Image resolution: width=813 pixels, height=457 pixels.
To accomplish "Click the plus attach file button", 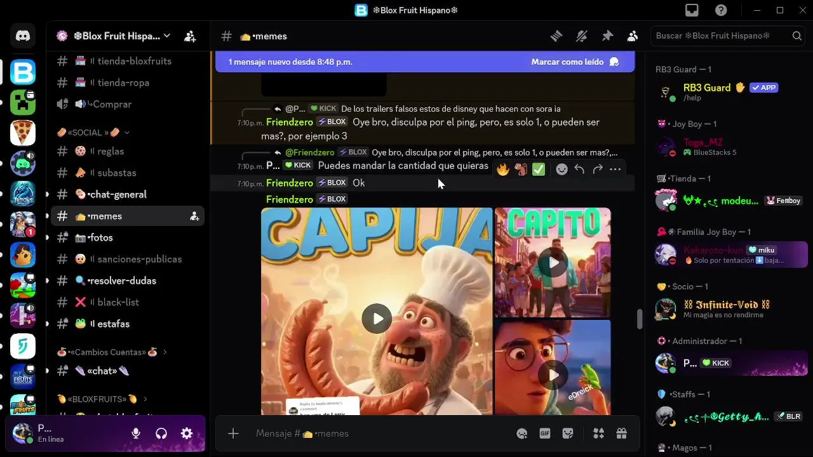I will click(x=233, y=434).
